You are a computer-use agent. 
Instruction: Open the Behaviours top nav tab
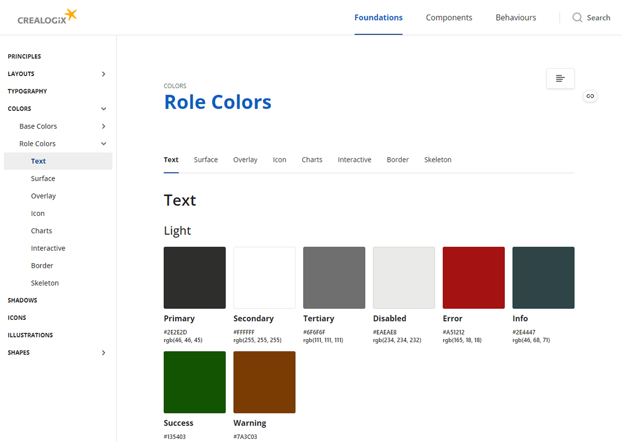[516, 18]
